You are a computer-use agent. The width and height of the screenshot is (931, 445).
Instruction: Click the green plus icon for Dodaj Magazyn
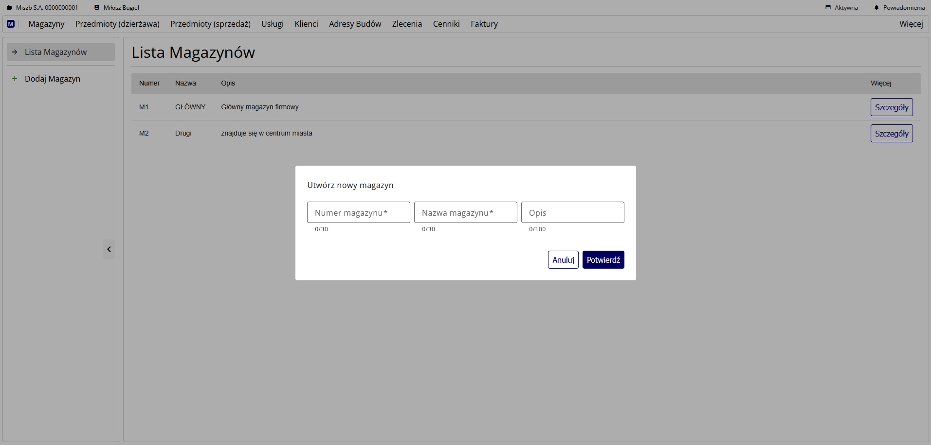point(15,79)
